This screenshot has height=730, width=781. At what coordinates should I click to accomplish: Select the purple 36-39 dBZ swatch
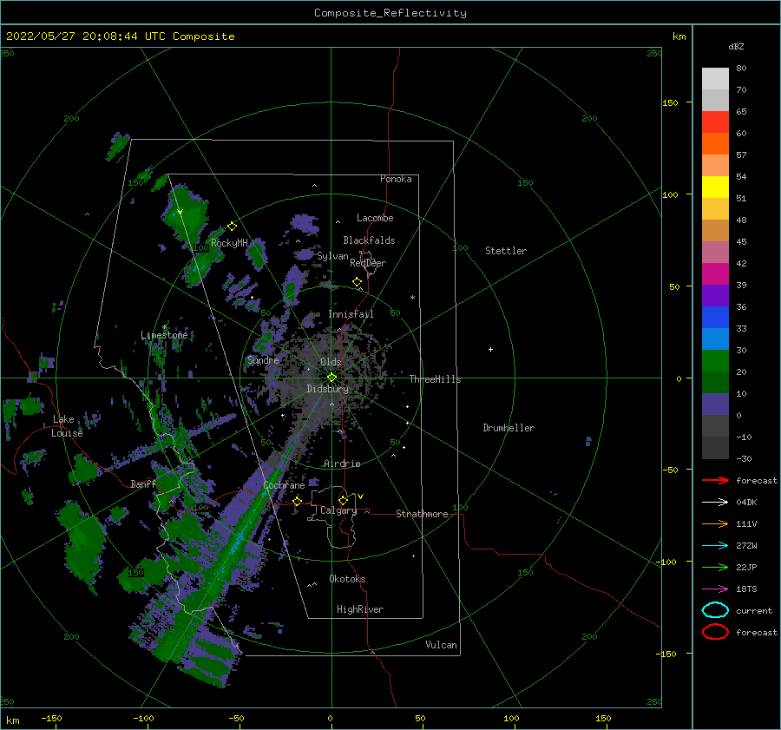(x=715, y=295)
